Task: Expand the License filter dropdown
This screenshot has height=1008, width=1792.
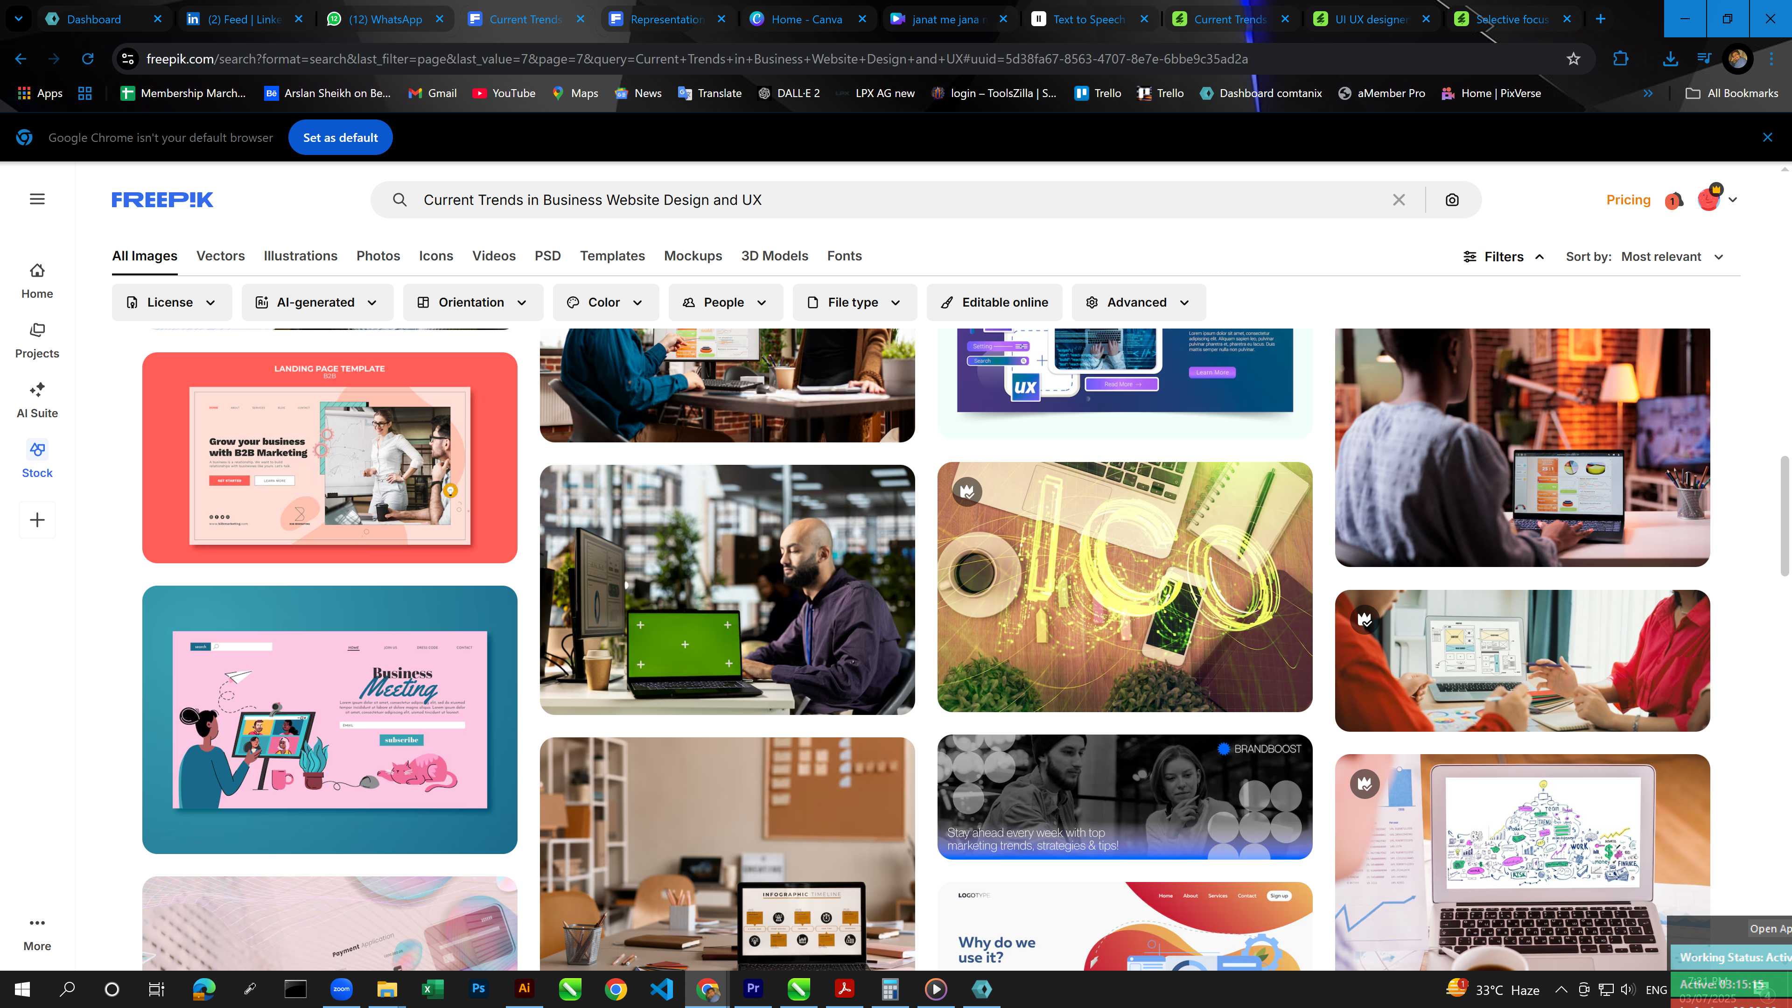Action: click(172, 302)
